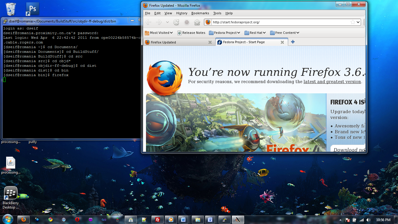
Task: Open the View menu in Firefox
Action: point(168,13)
